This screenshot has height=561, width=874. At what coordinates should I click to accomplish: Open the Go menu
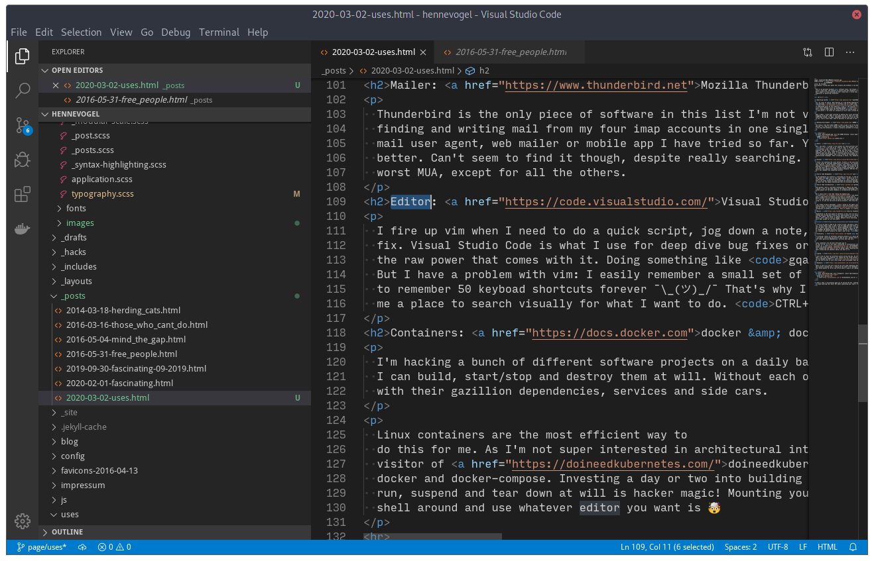pos(147,32)
